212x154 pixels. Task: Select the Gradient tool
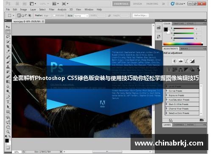coord(8,82)
